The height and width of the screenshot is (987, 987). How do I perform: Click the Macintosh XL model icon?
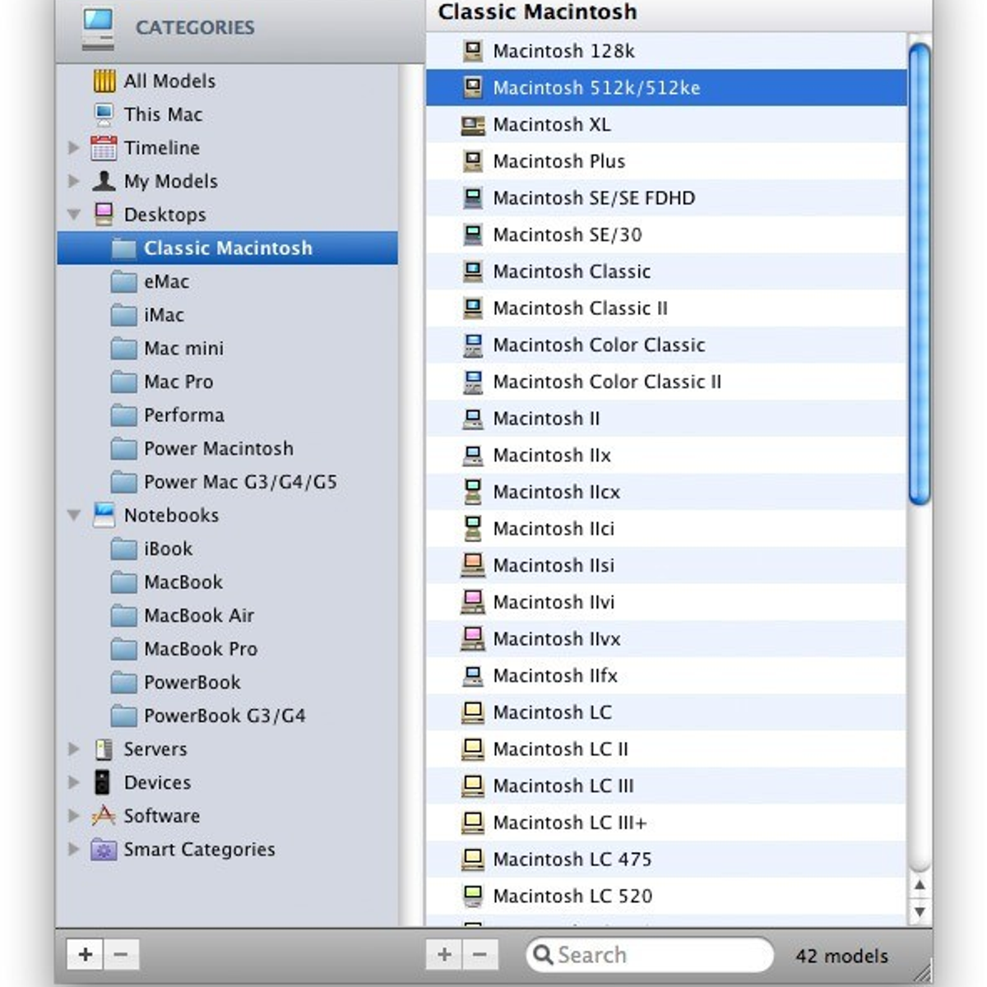point(473,125)
